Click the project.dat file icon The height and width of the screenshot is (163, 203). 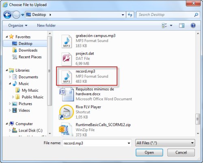(x=67, y=59)
